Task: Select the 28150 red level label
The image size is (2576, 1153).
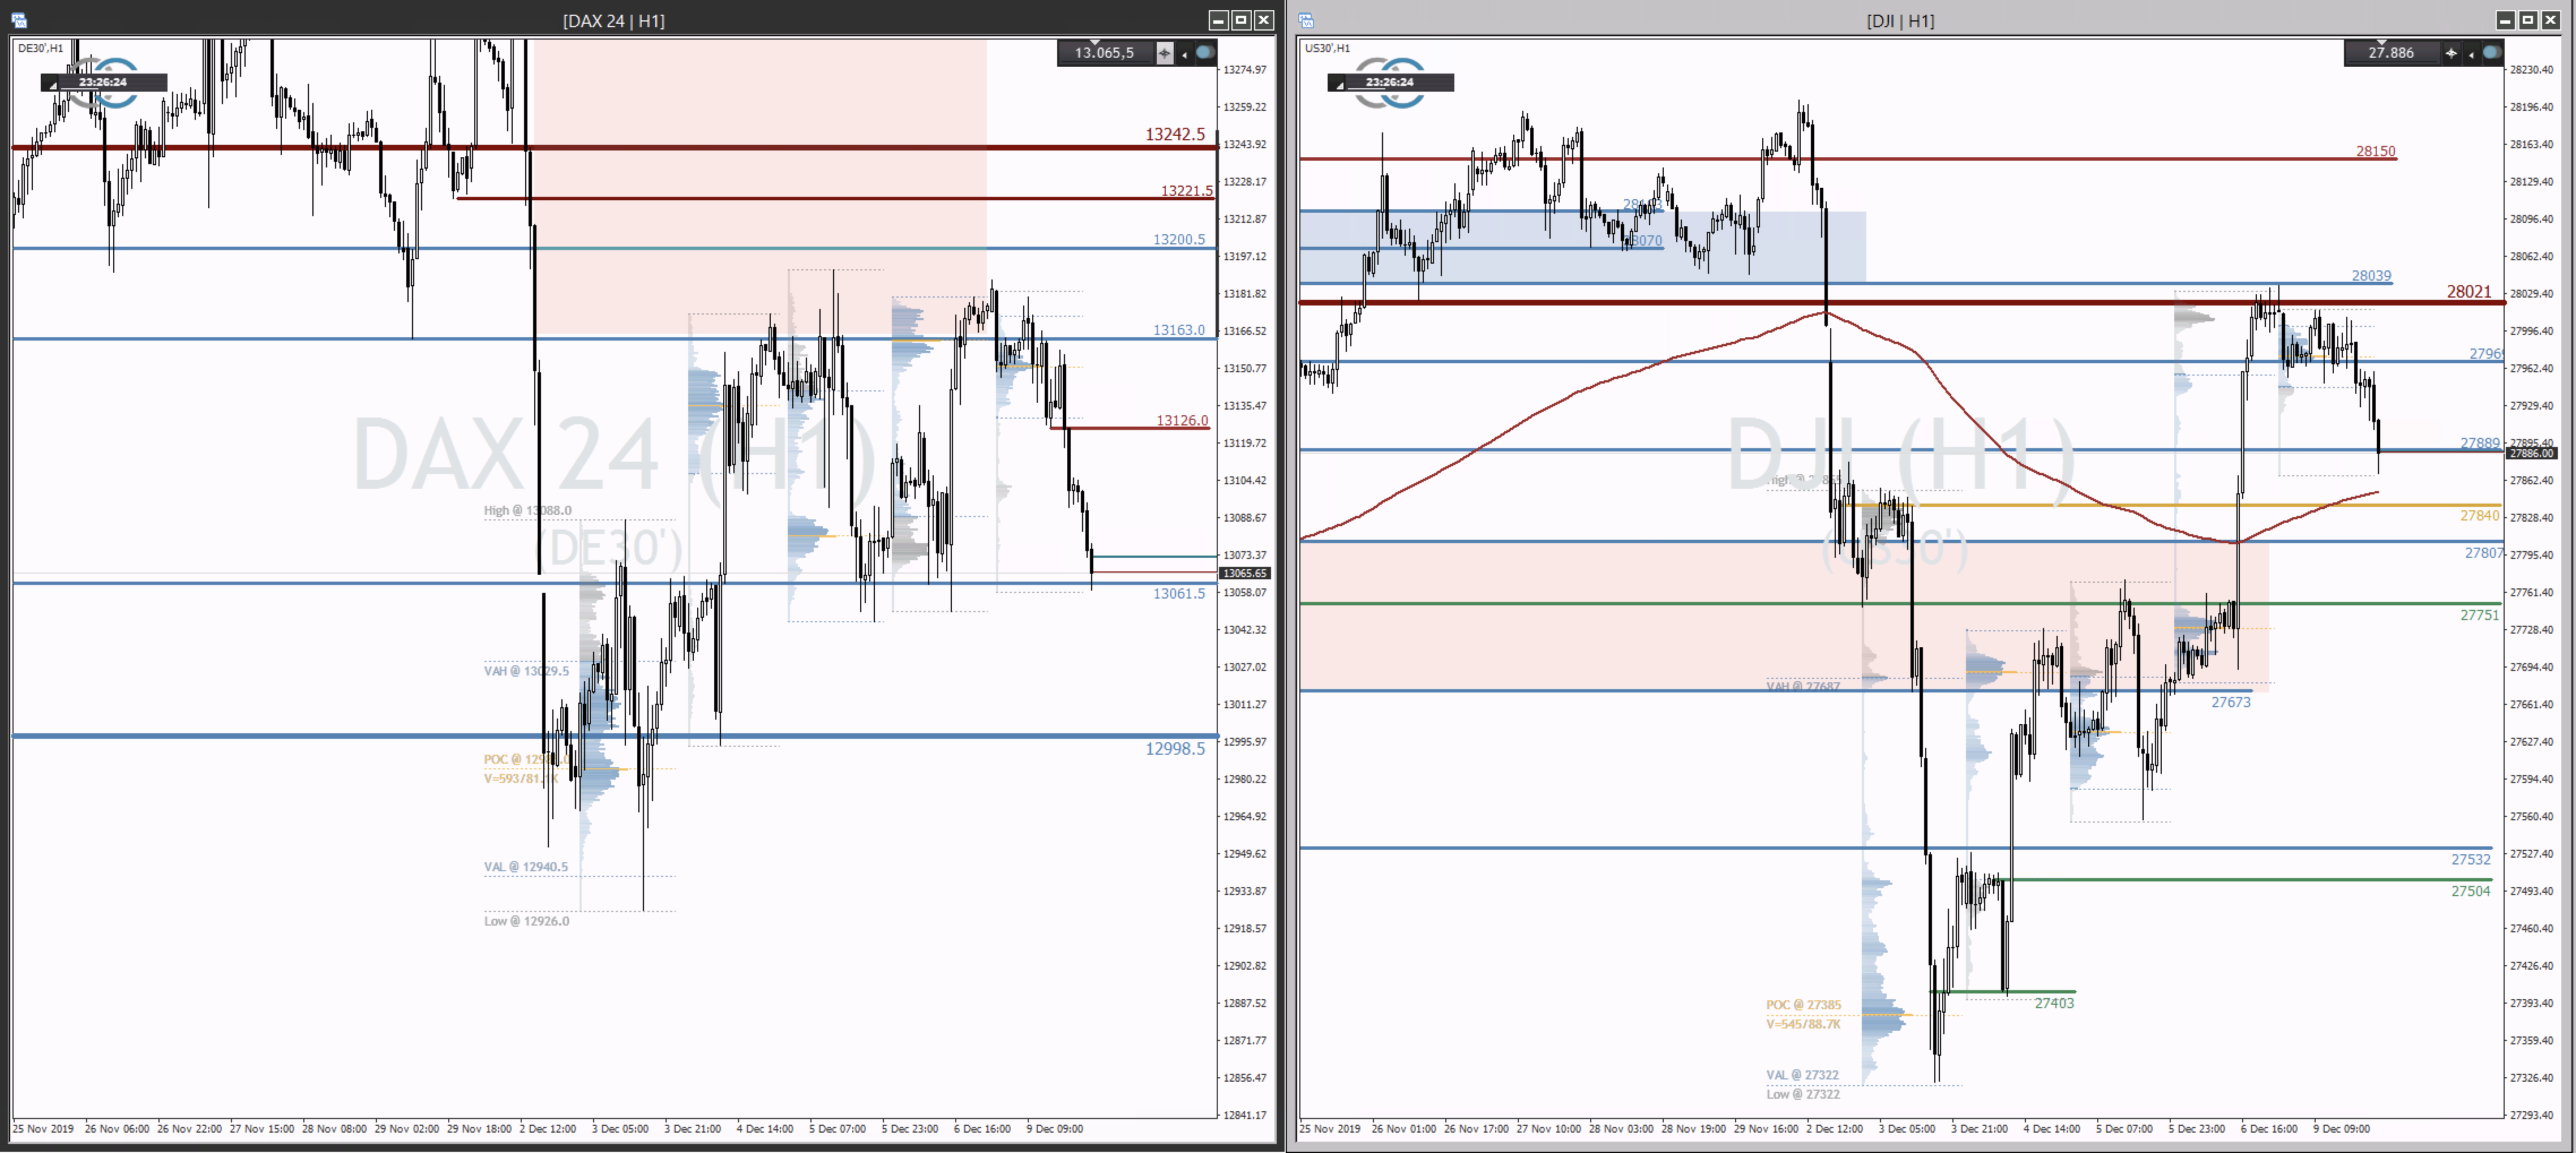Action: click(x=2375, y=151)
